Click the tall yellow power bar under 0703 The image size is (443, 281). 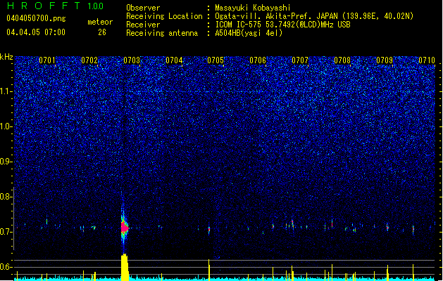click(125, 267)
